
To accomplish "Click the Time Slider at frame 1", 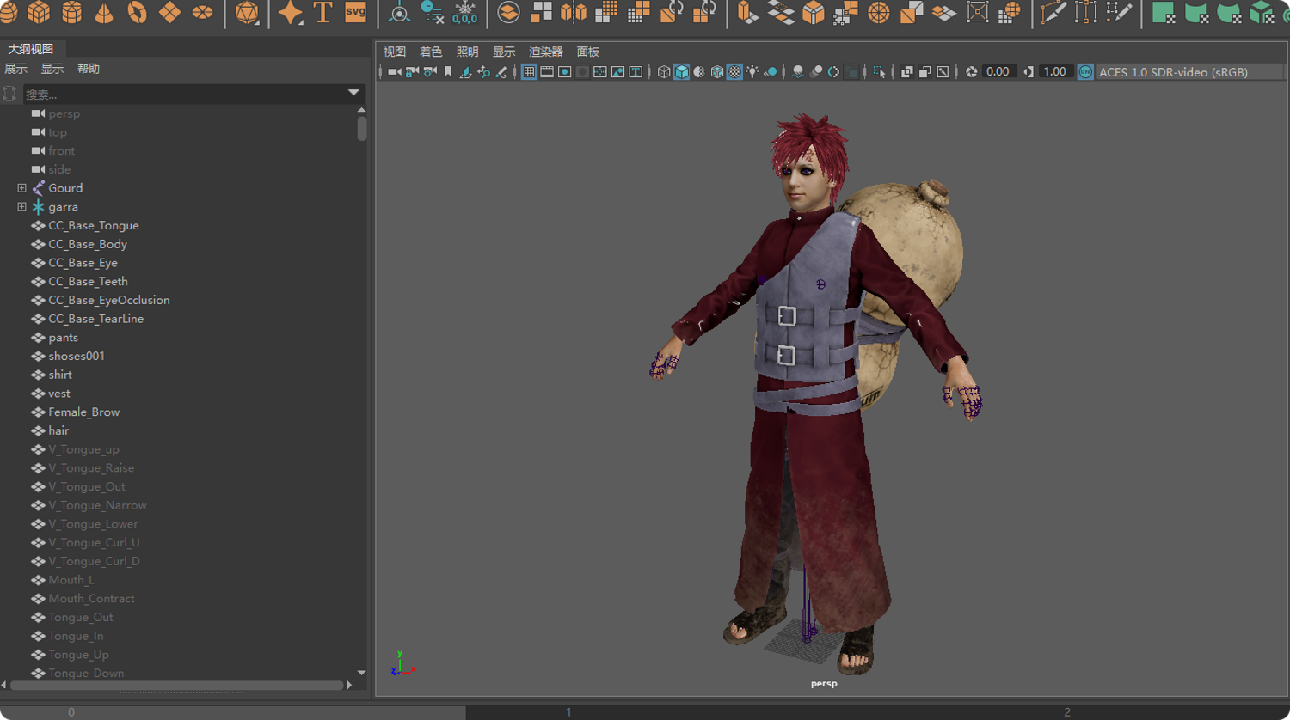I will coord(568,712).
